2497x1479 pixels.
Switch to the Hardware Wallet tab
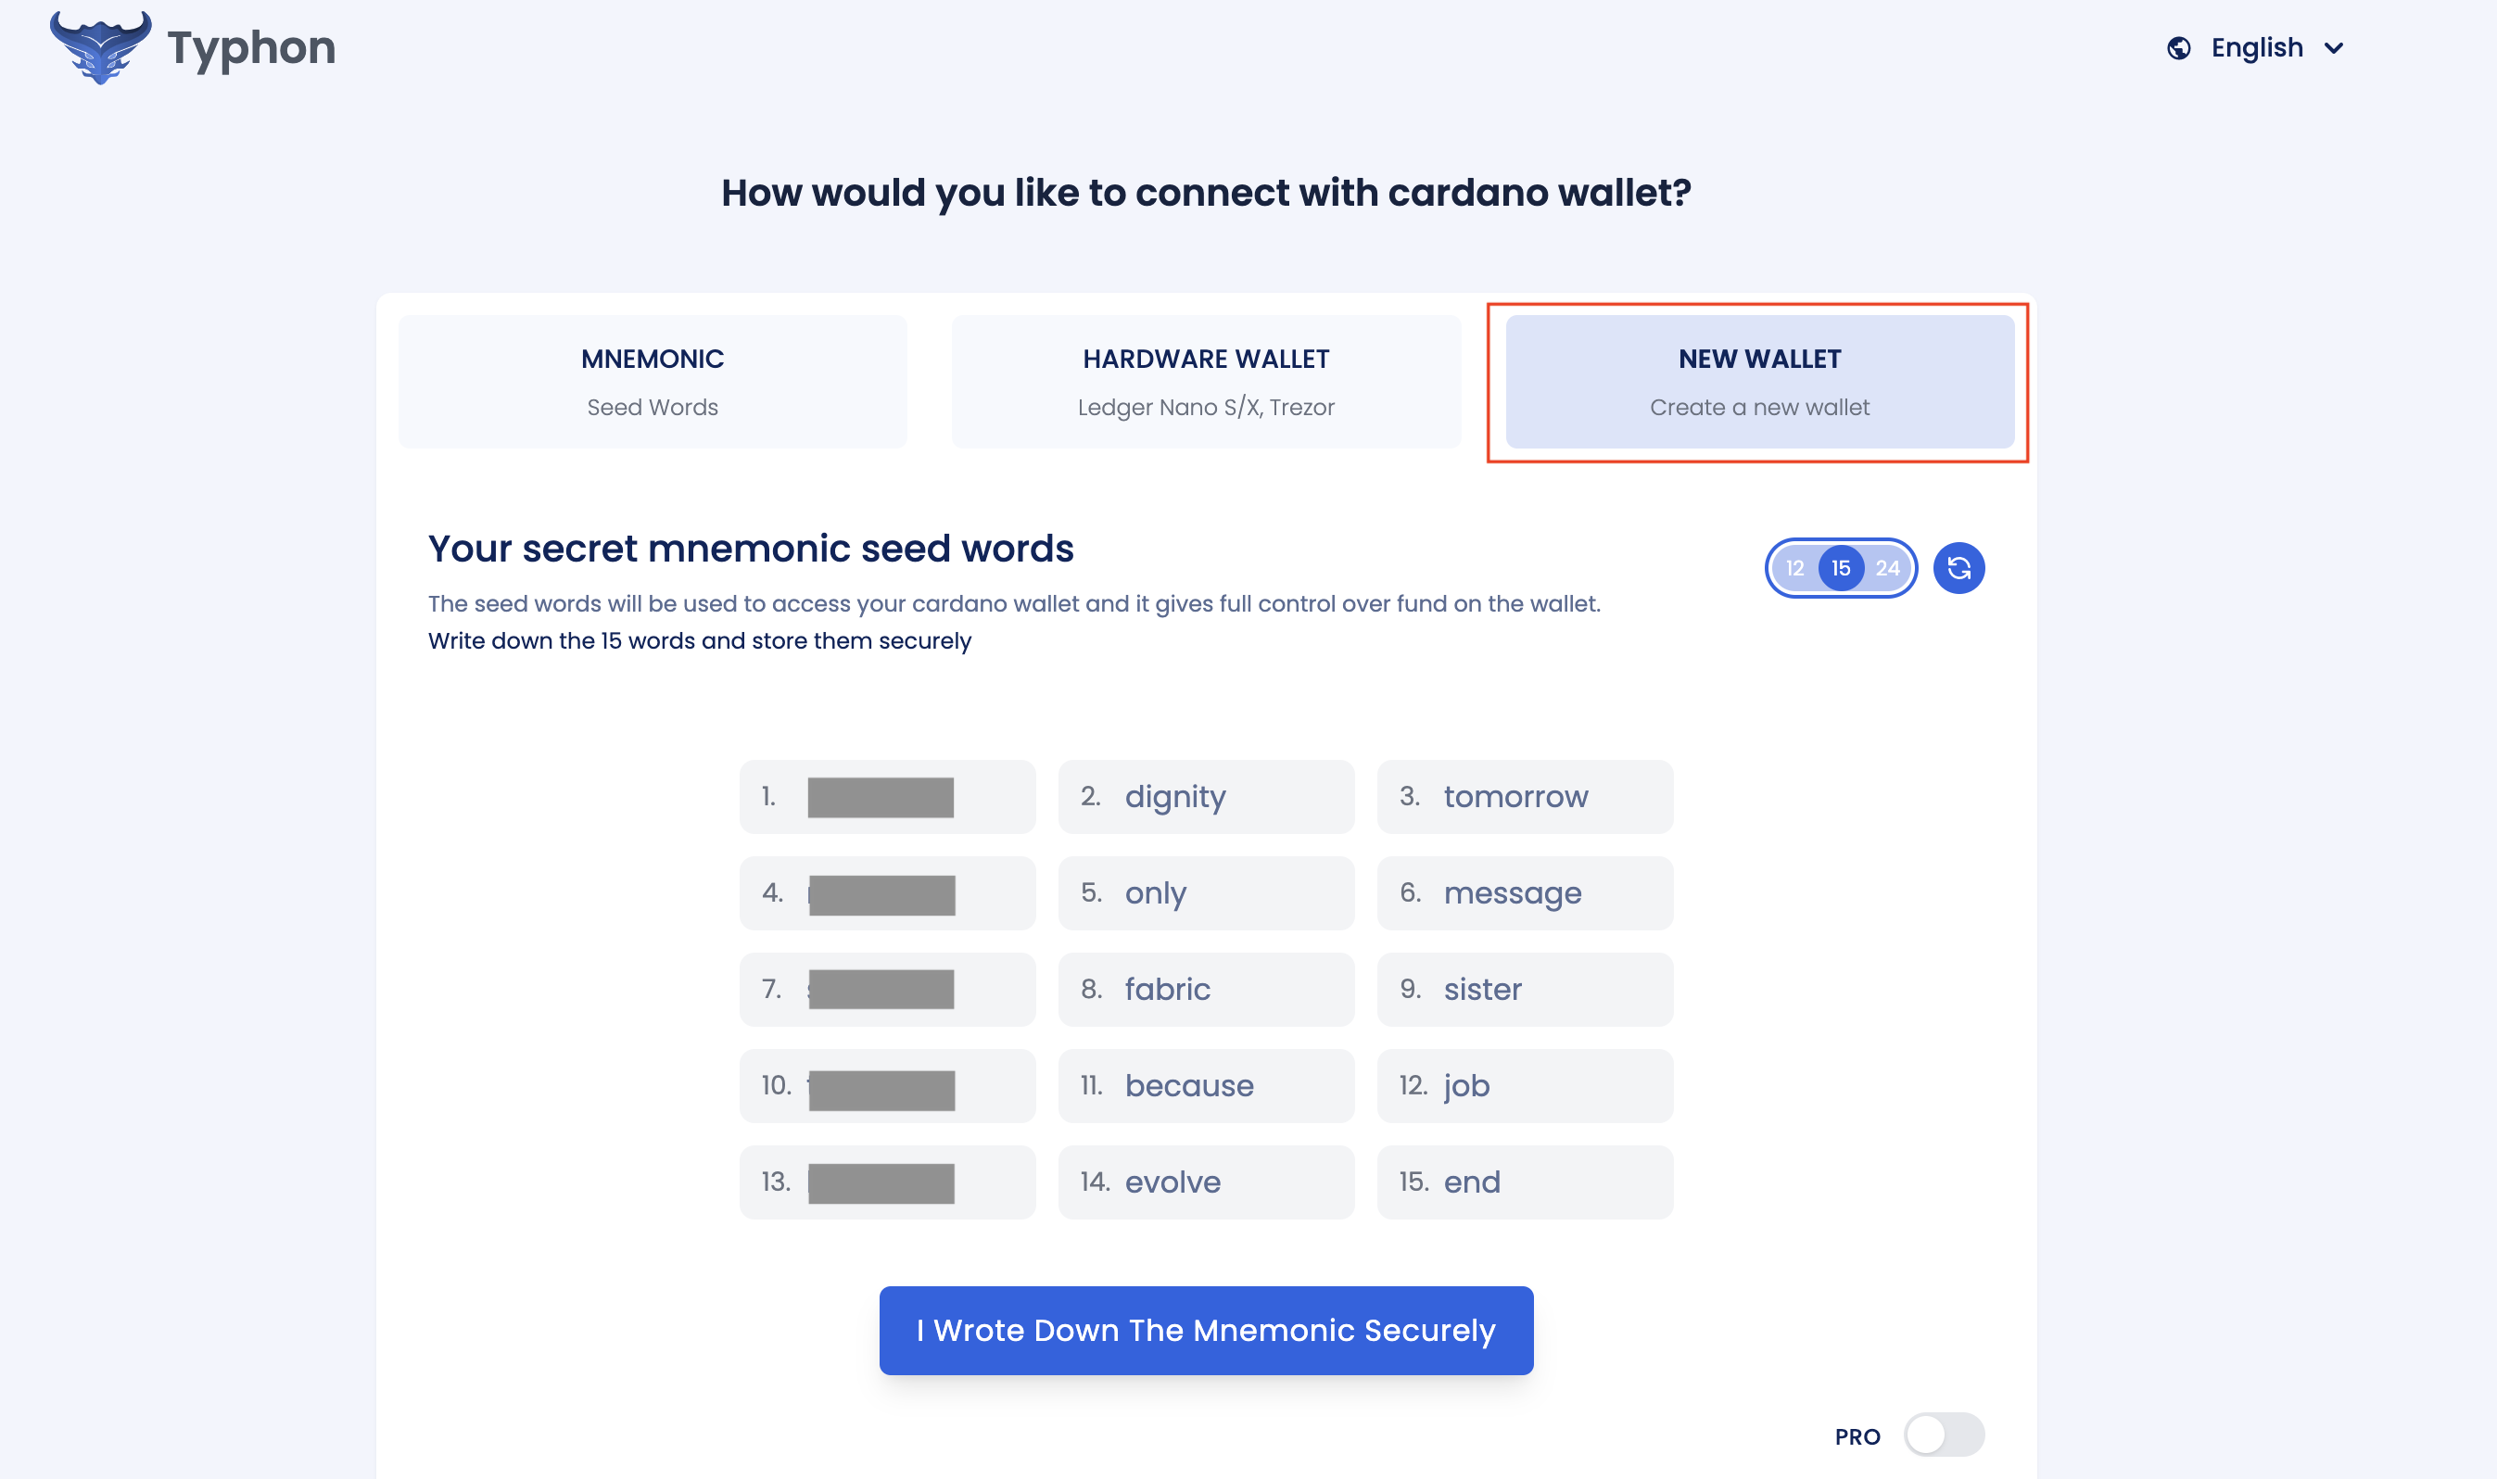pyautogui.click(x=1206, y=382)
